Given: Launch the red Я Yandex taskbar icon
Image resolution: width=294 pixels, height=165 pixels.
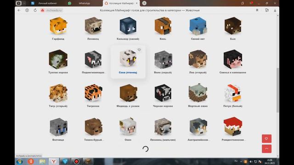Looking at the screenshot, I should click(x=31, y=161).
